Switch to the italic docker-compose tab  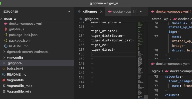(120, 12)
